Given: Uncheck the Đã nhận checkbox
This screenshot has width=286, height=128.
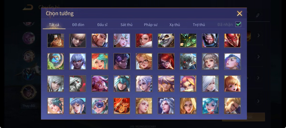Looking at the screenshot, I should 238,24.
